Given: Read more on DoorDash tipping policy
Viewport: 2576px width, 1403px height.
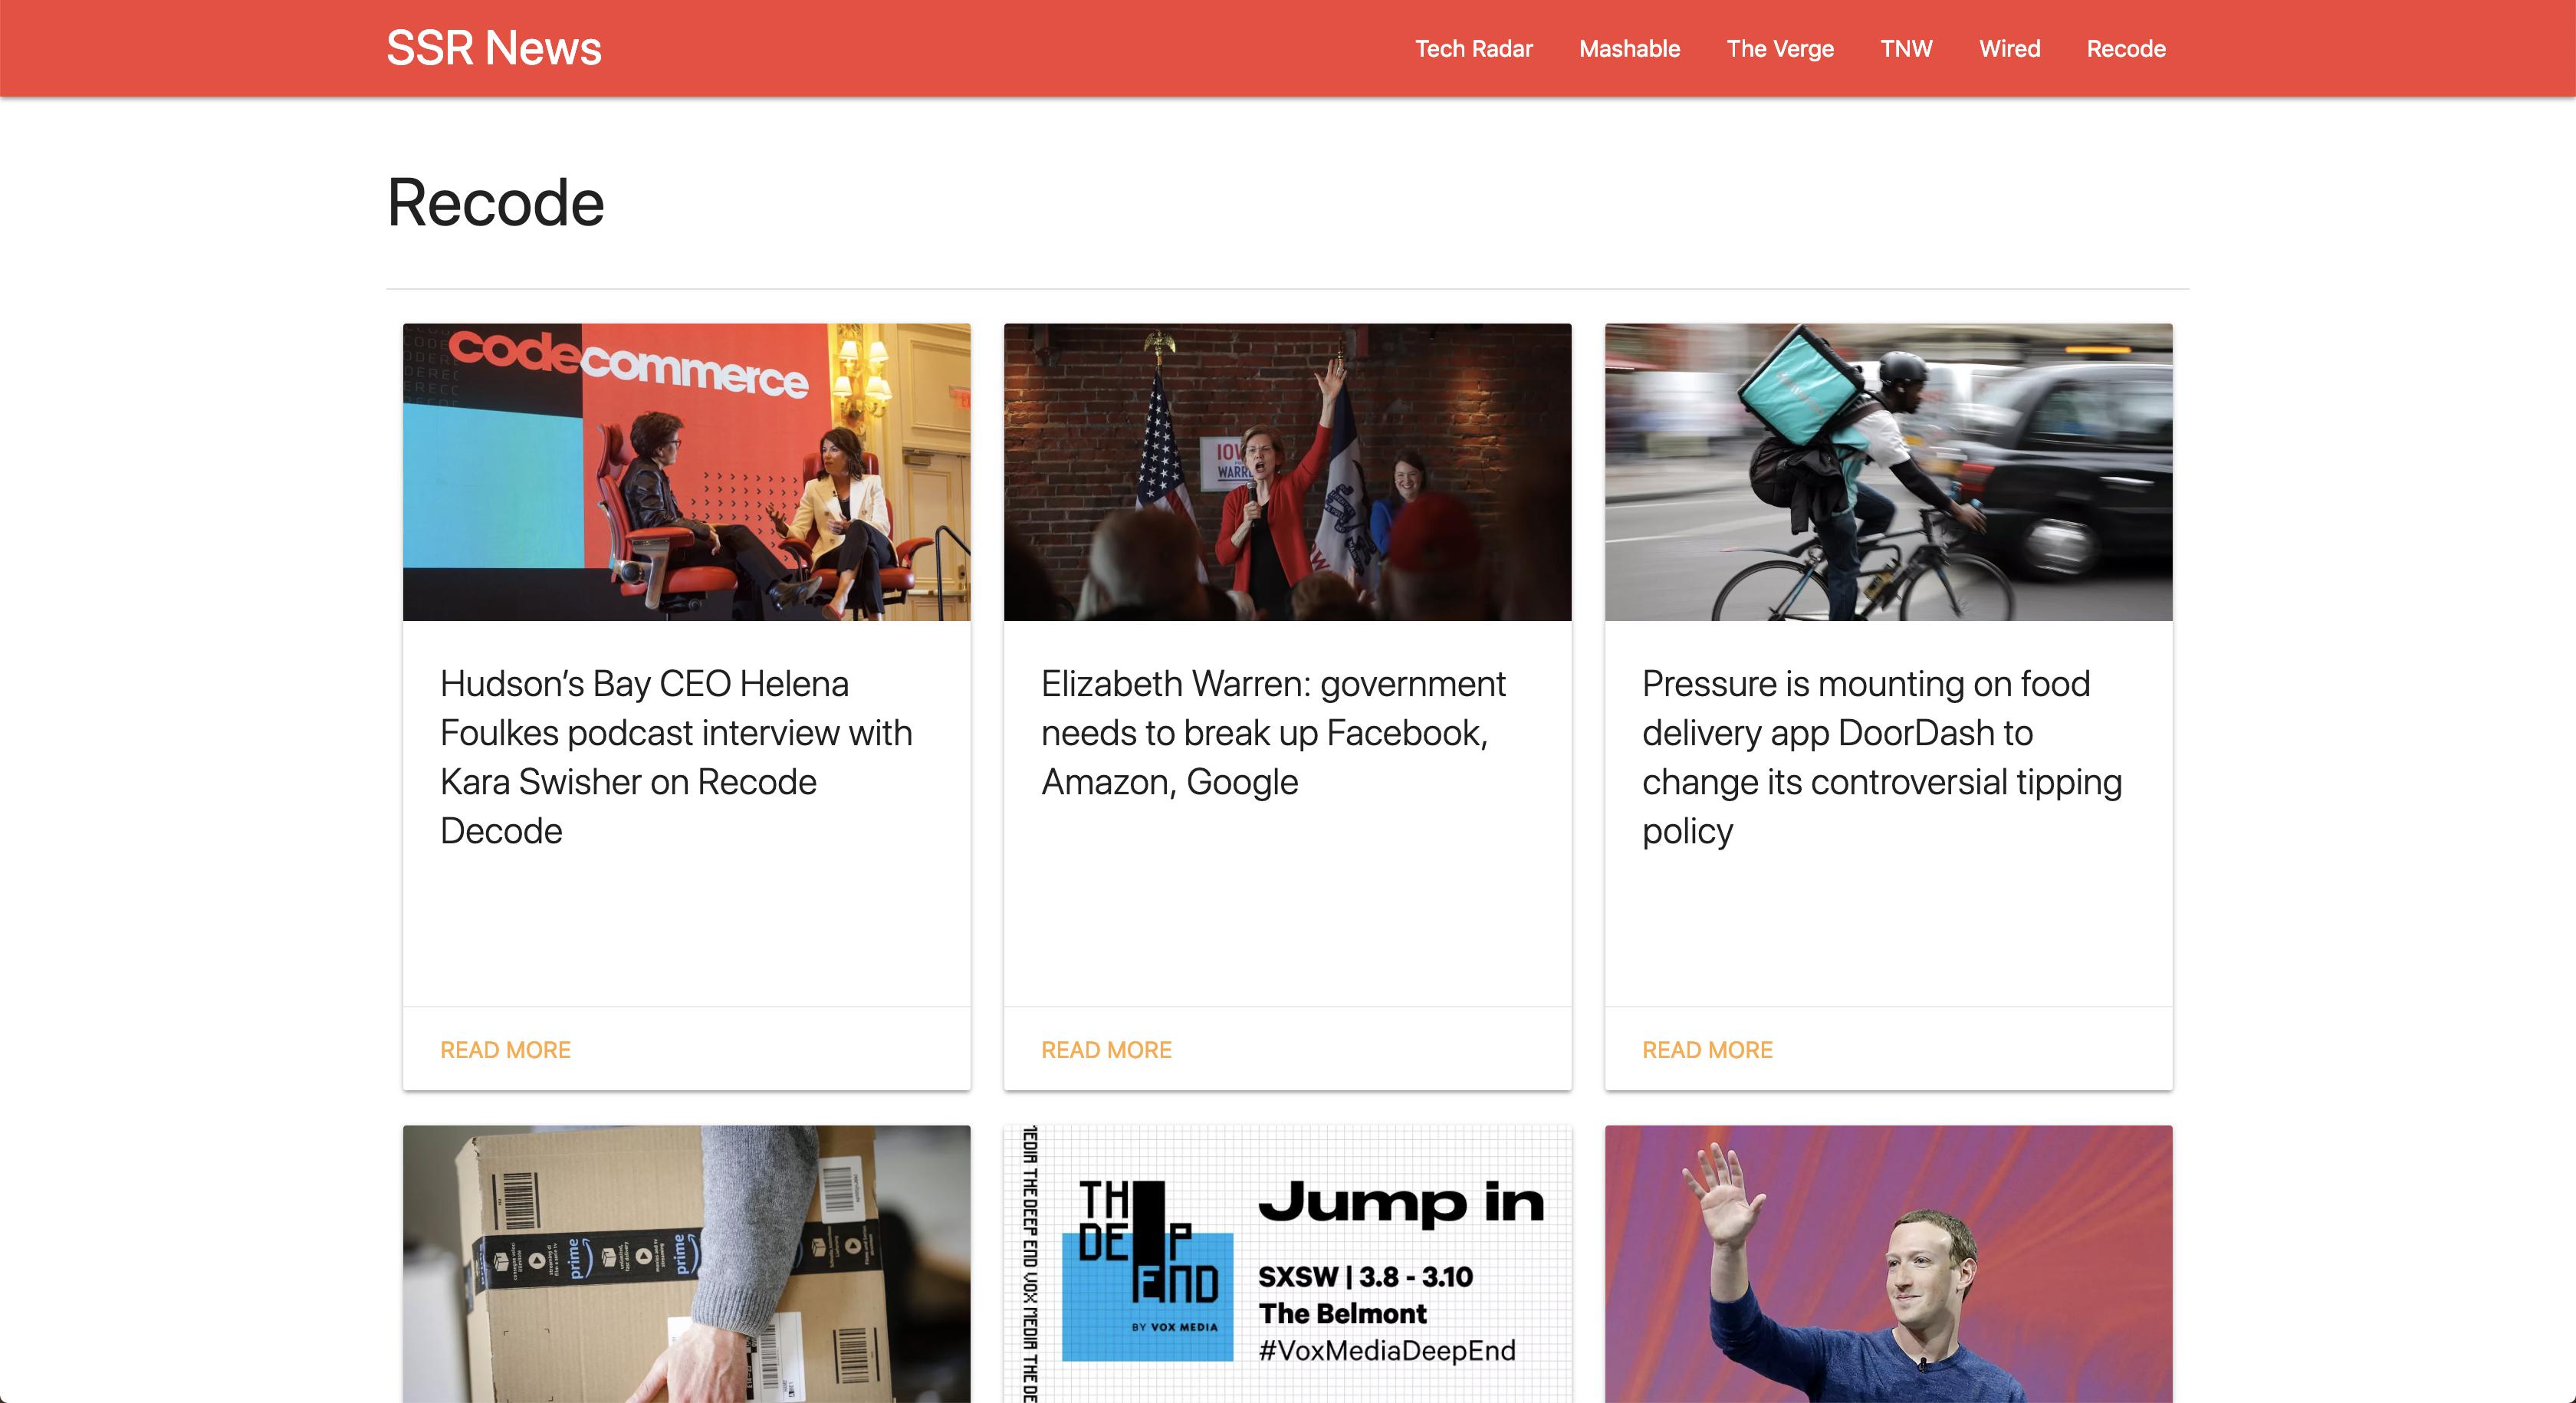Looking at the screenshot, I should (1707, 1049).
